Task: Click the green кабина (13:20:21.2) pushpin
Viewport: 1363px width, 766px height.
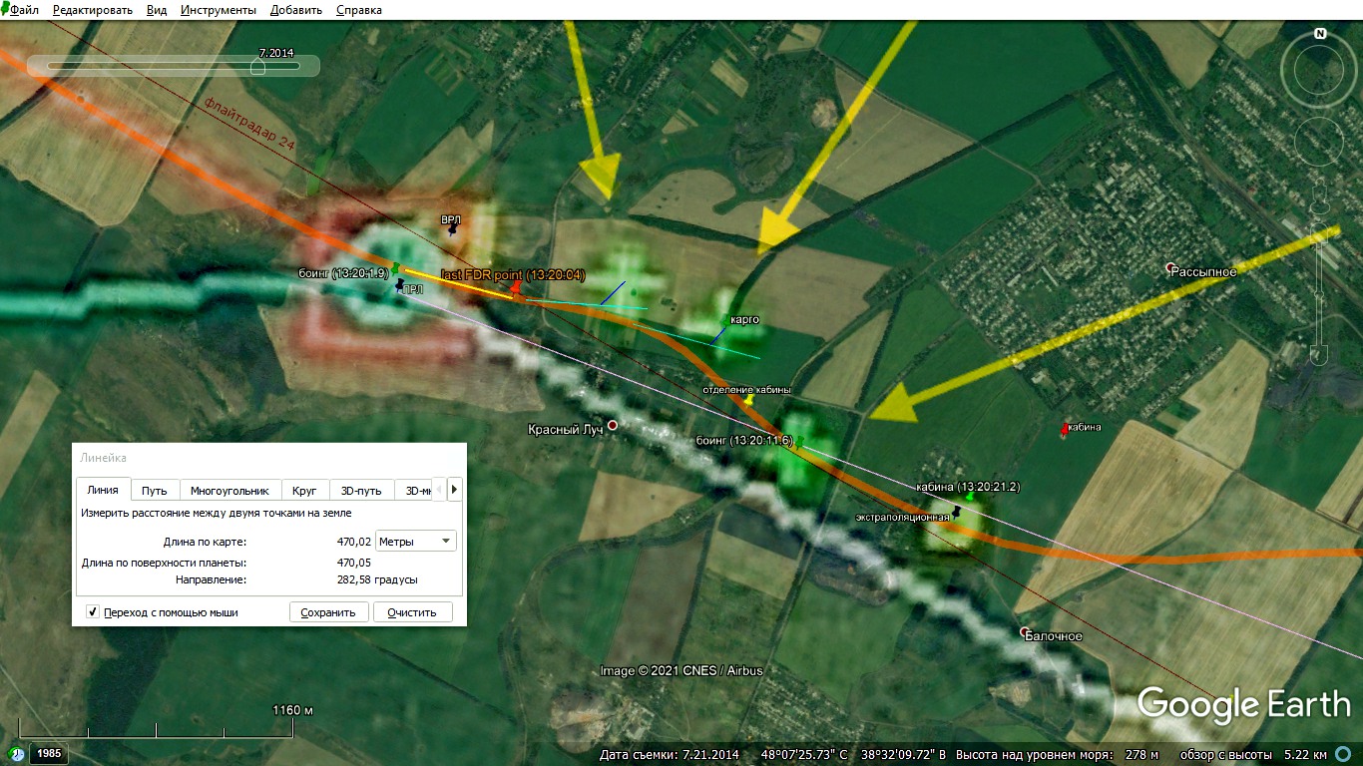Action: pos(968,497)
